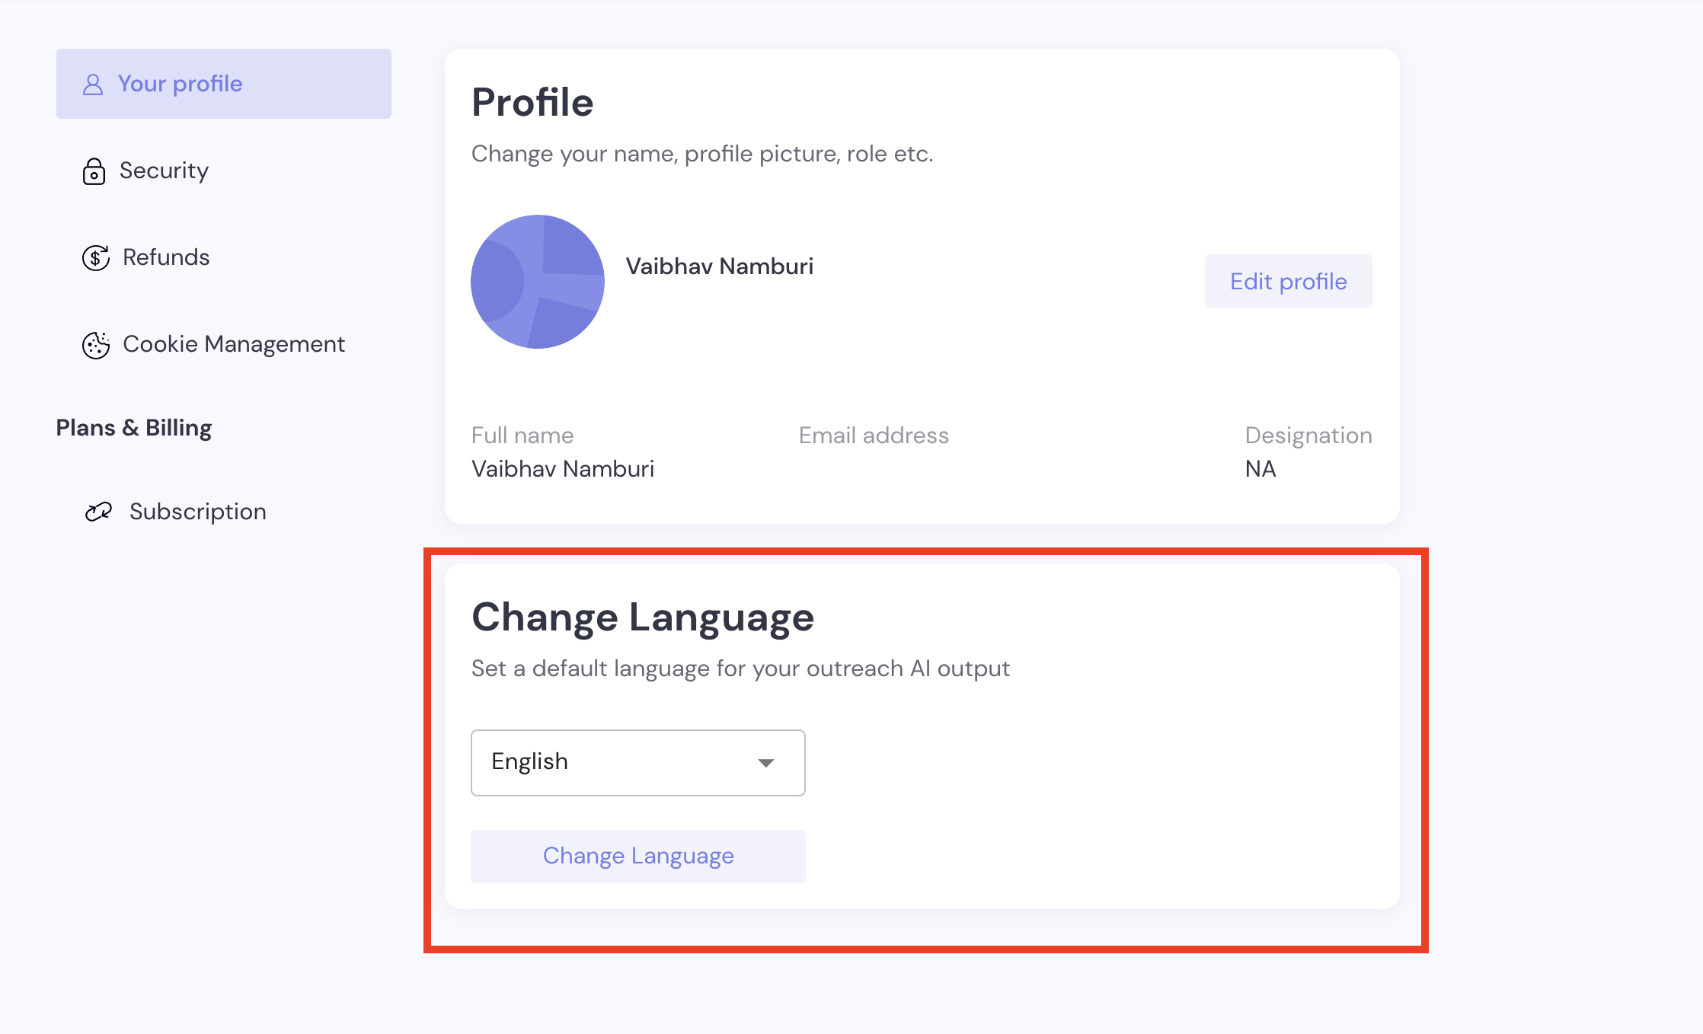Click the Full name value Vaibhav Namburi
The image size is (1703, 1034).
click(x=563, y=469)
